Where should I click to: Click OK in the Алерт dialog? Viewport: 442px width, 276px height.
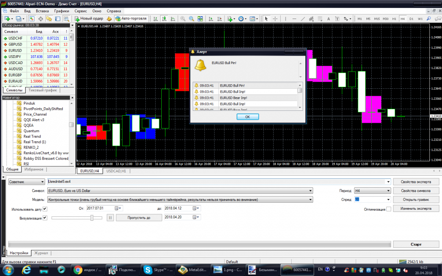click(x=248, y=117)
